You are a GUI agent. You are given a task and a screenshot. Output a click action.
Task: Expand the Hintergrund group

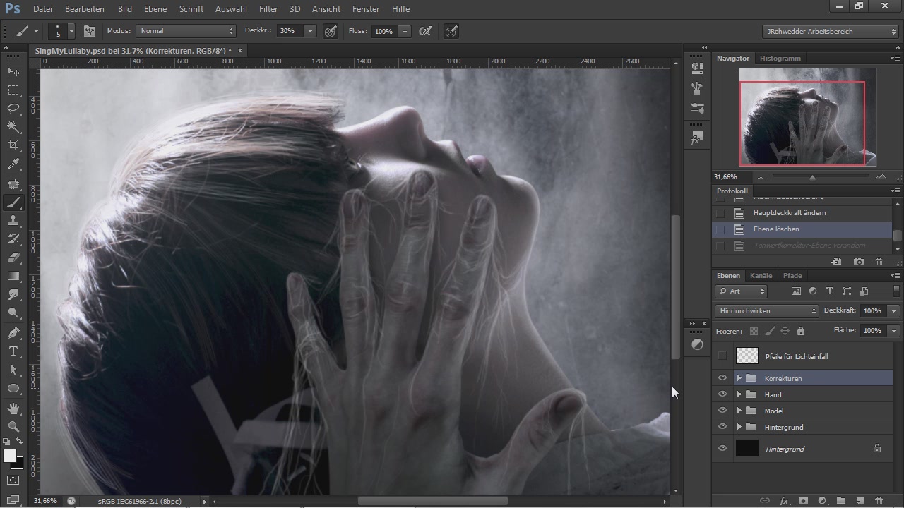[739, 427]
